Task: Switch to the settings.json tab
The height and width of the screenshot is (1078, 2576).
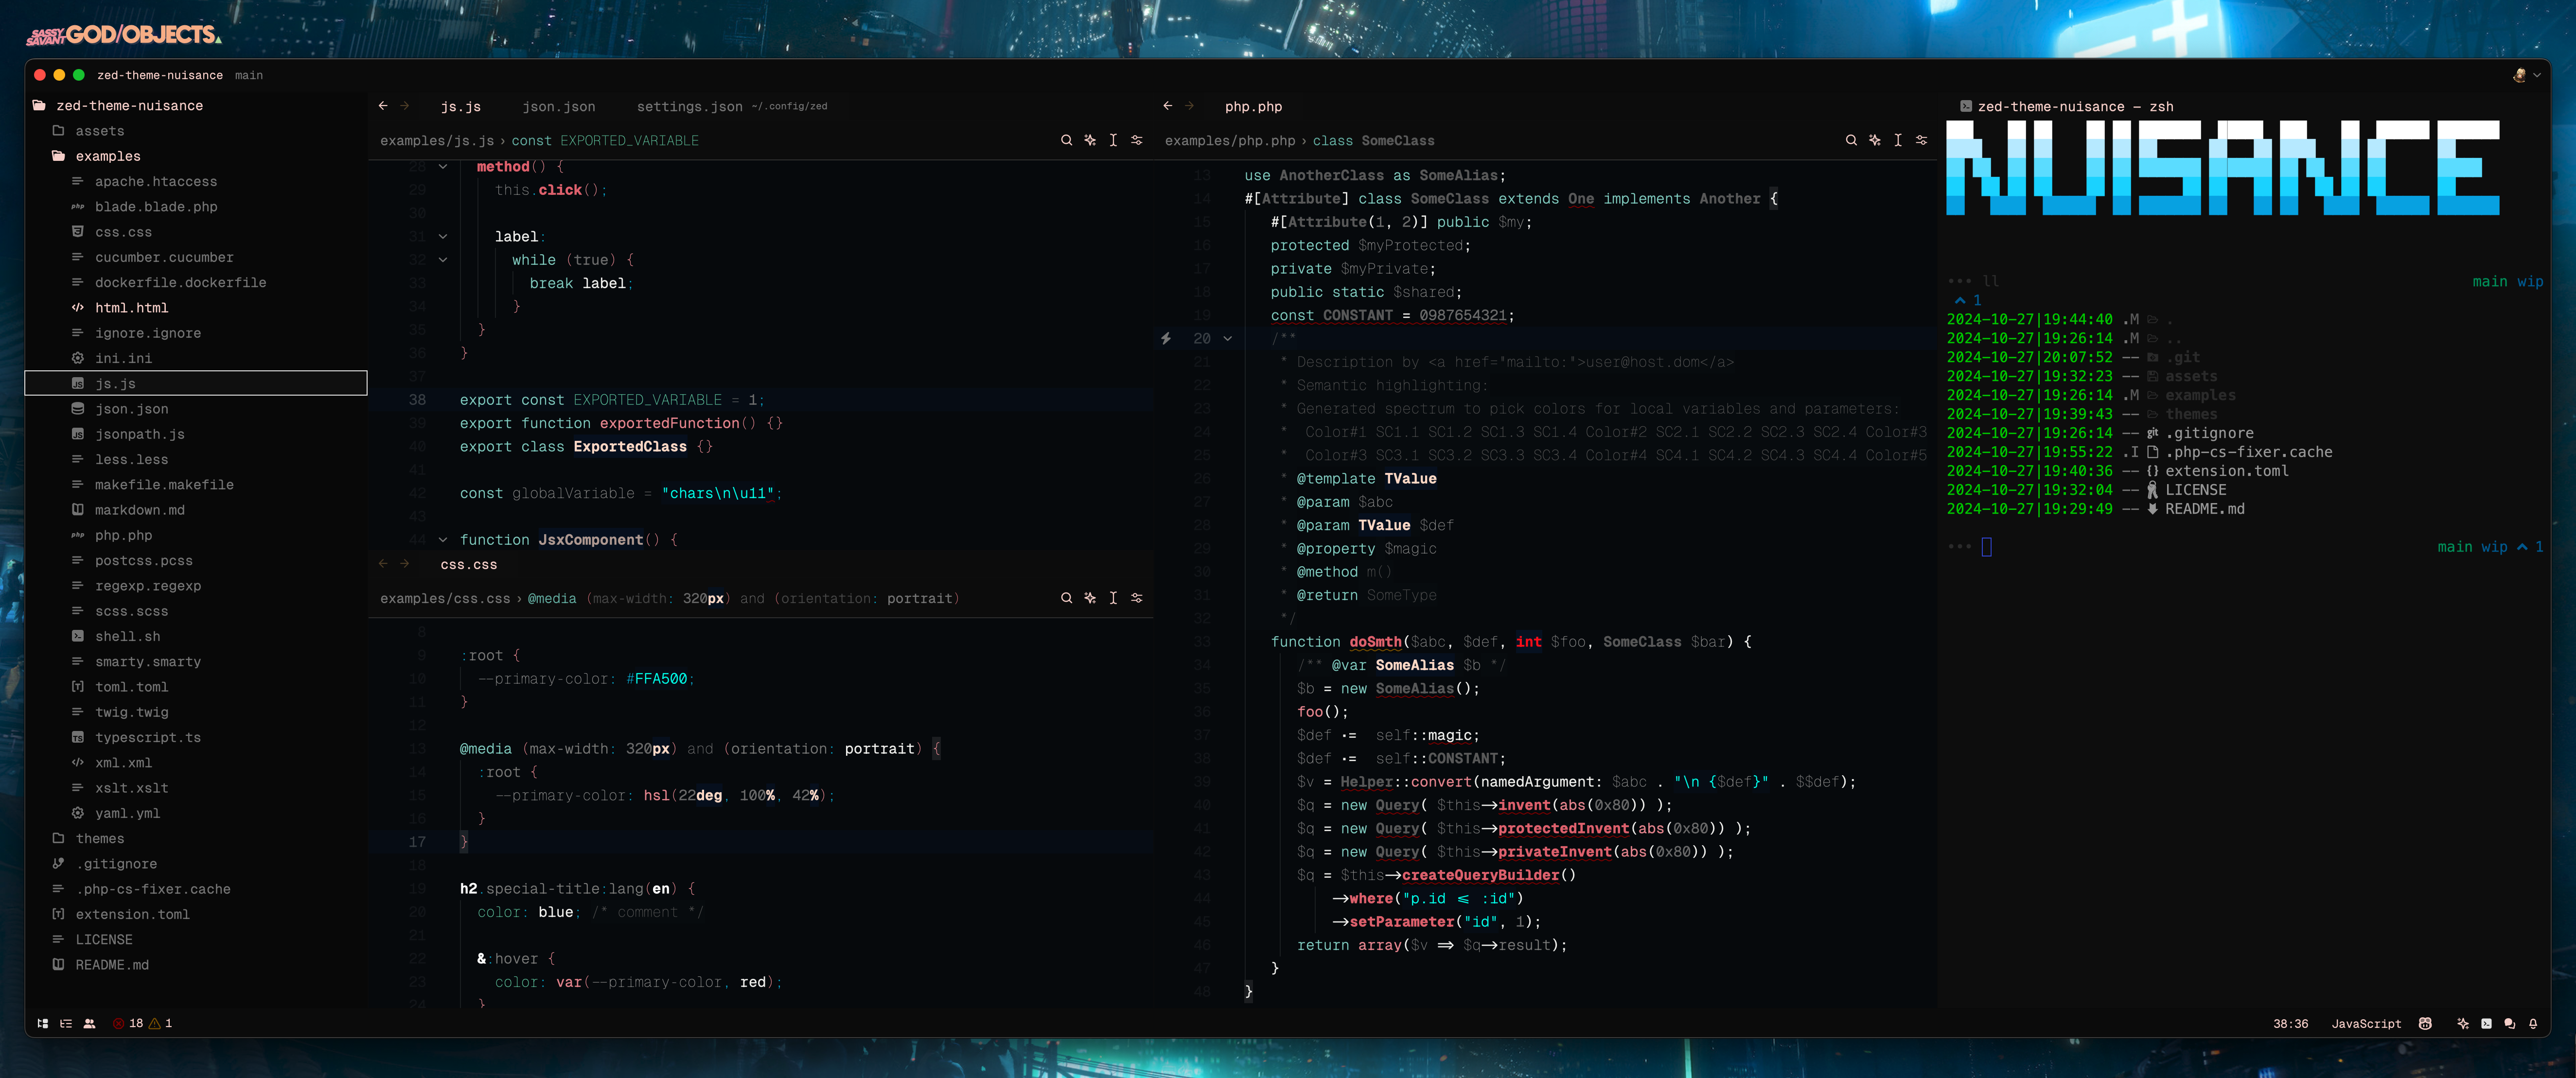Action: pos(731,106)
